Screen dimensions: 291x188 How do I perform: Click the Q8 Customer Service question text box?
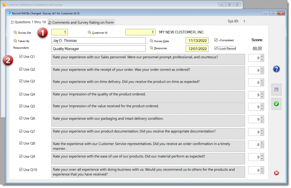pyautogui.click(x=148, y=146)
